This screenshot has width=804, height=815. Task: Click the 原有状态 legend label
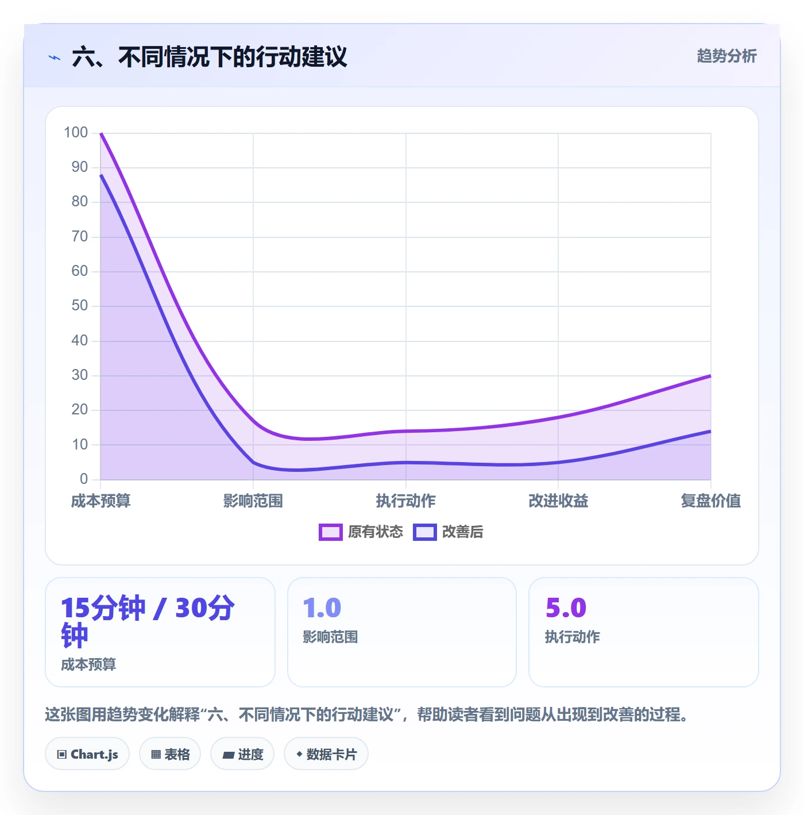(x=376, y=532)
